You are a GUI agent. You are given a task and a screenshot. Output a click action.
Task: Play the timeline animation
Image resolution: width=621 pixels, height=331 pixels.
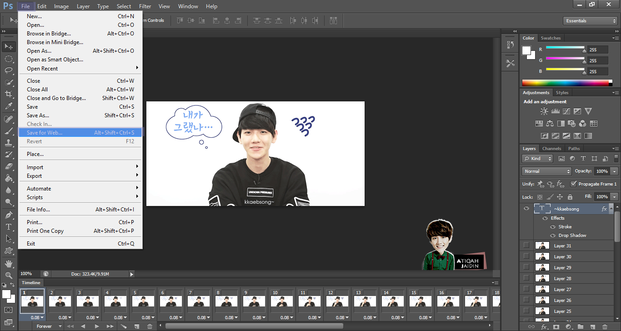pyautogui.click(x=97, y=326)
